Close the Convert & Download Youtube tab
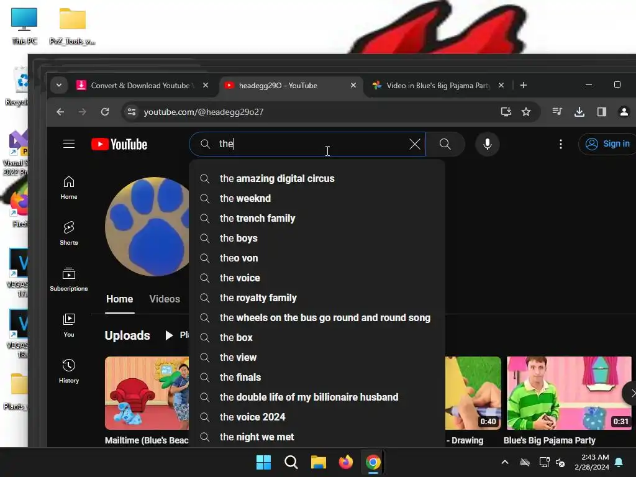The height and width of the screenshot is (477, 636). [205, 85]
